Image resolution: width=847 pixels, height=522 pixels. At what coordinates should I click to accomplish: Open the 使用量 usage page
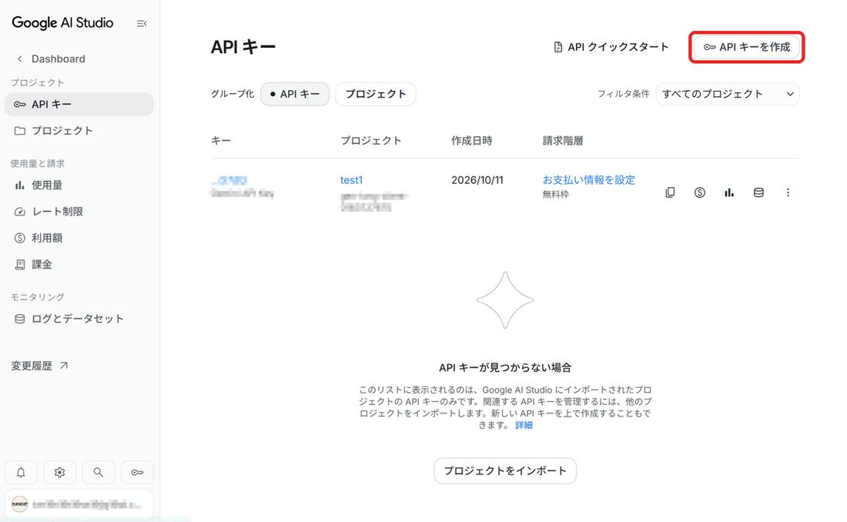(x=79, y=185)
